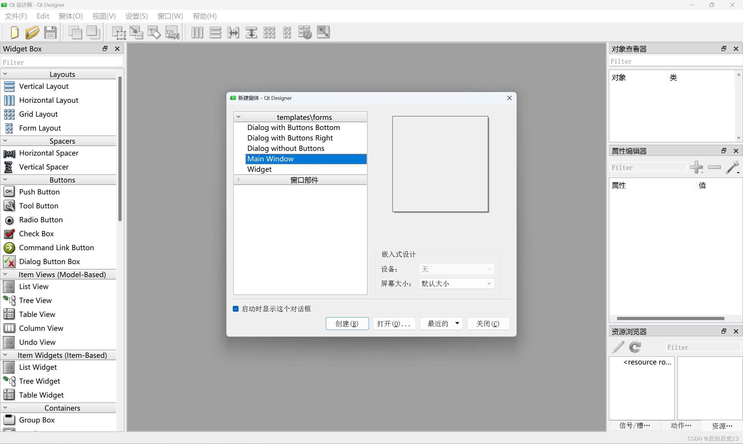Screen dimensions: 743x444
Task: Create a new form
Action: (14, 32)
